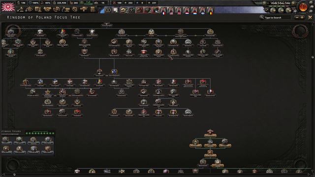315x177 pixels.
Task: Click the glowing orange globe day-night indicator
Action: pos(303,7)
